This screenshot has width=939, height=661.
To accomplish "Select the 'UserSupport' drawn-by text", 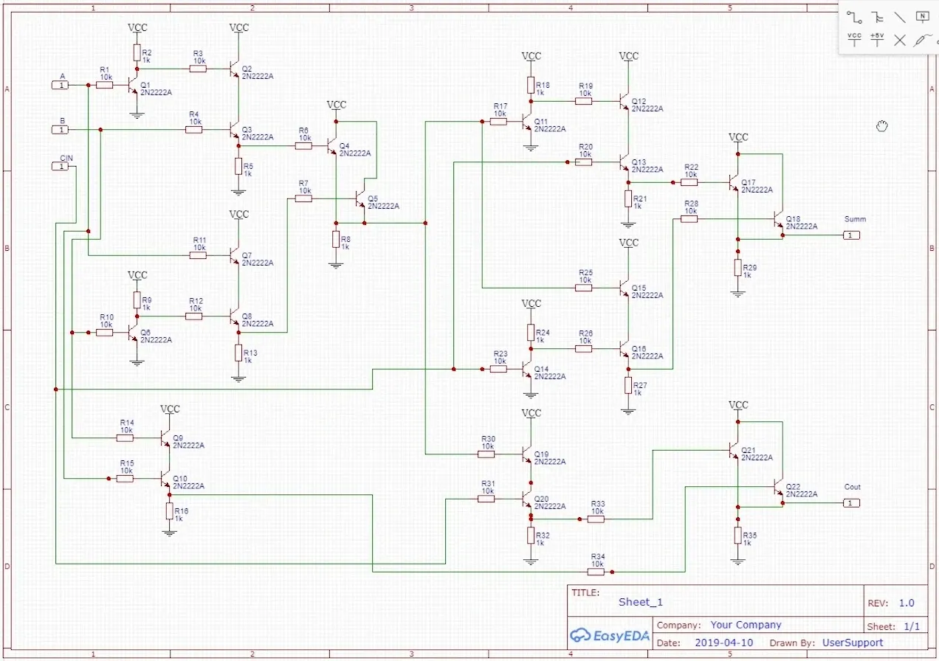I will (853, 643).
